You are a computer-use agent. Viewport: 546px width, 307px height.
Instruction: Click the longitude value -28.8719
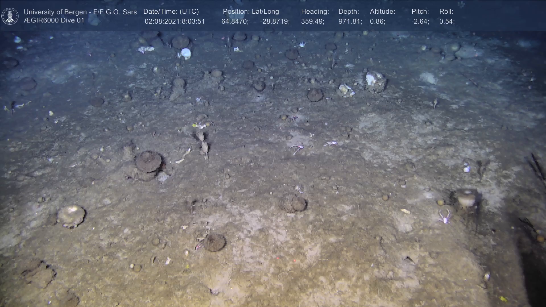pos(275,22)
